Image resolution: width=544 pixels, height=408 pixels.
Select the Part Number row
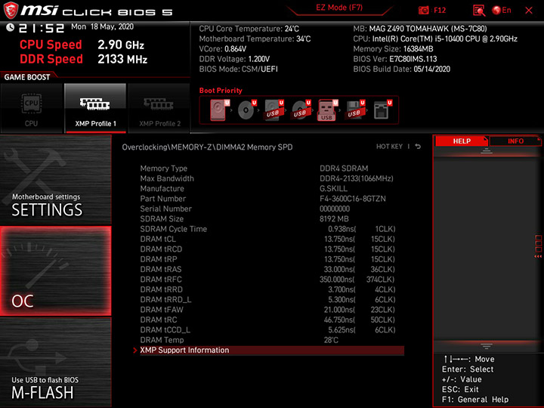point(272,199)
